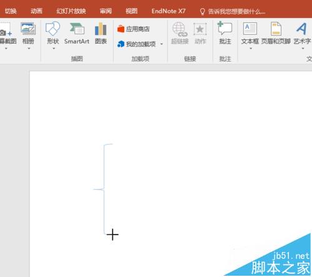Click the screenshot camera icon
The height and width of the screenshot is (277, 312).
[x=5, y=29]
